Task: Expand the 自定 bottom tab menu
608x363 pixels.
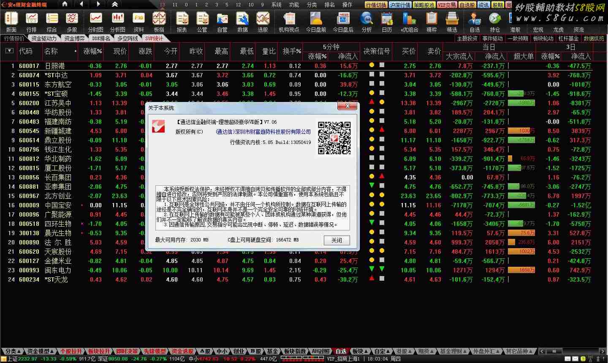Action: point(382,351)
